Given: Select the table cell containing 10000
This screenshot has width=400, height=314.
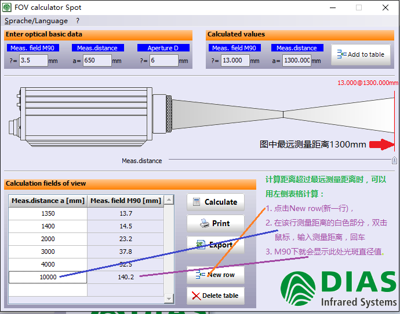Looking at the screenshot, I should (48, 277).
